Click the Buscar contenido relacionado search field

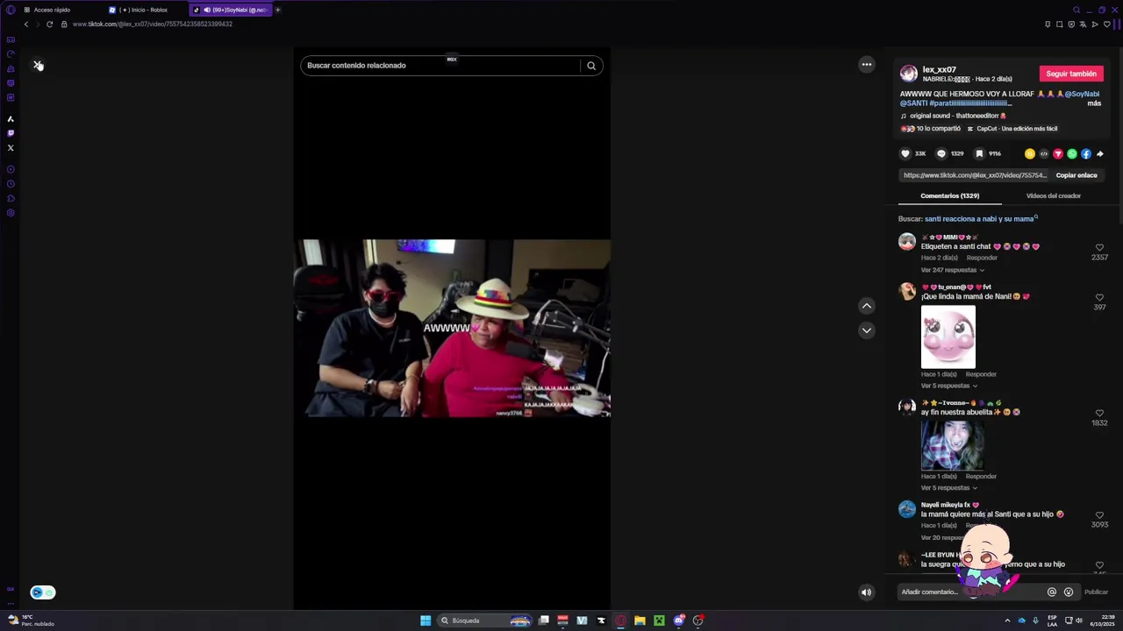click(440, 66)
